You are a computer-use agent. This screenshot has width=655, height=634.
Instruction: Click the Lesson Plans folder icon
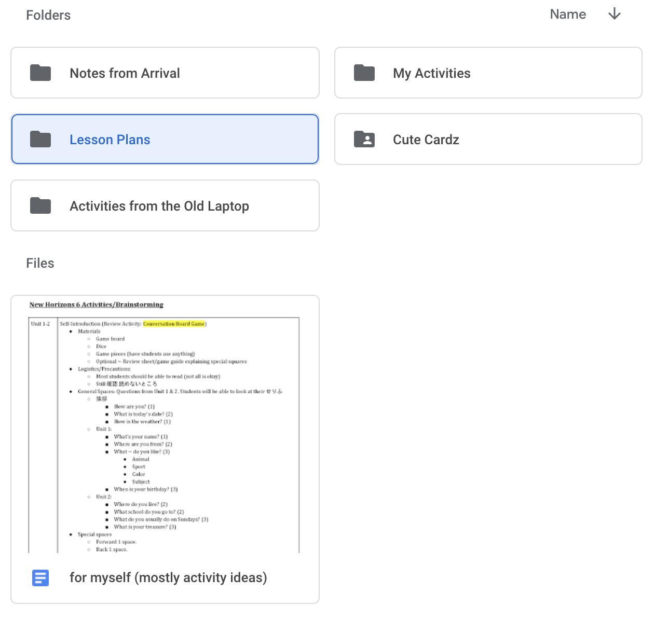click(x=40, y=140)
